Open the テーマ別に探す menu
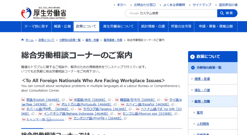This screenshot has height=135, width=247. (x=36, y=26)
